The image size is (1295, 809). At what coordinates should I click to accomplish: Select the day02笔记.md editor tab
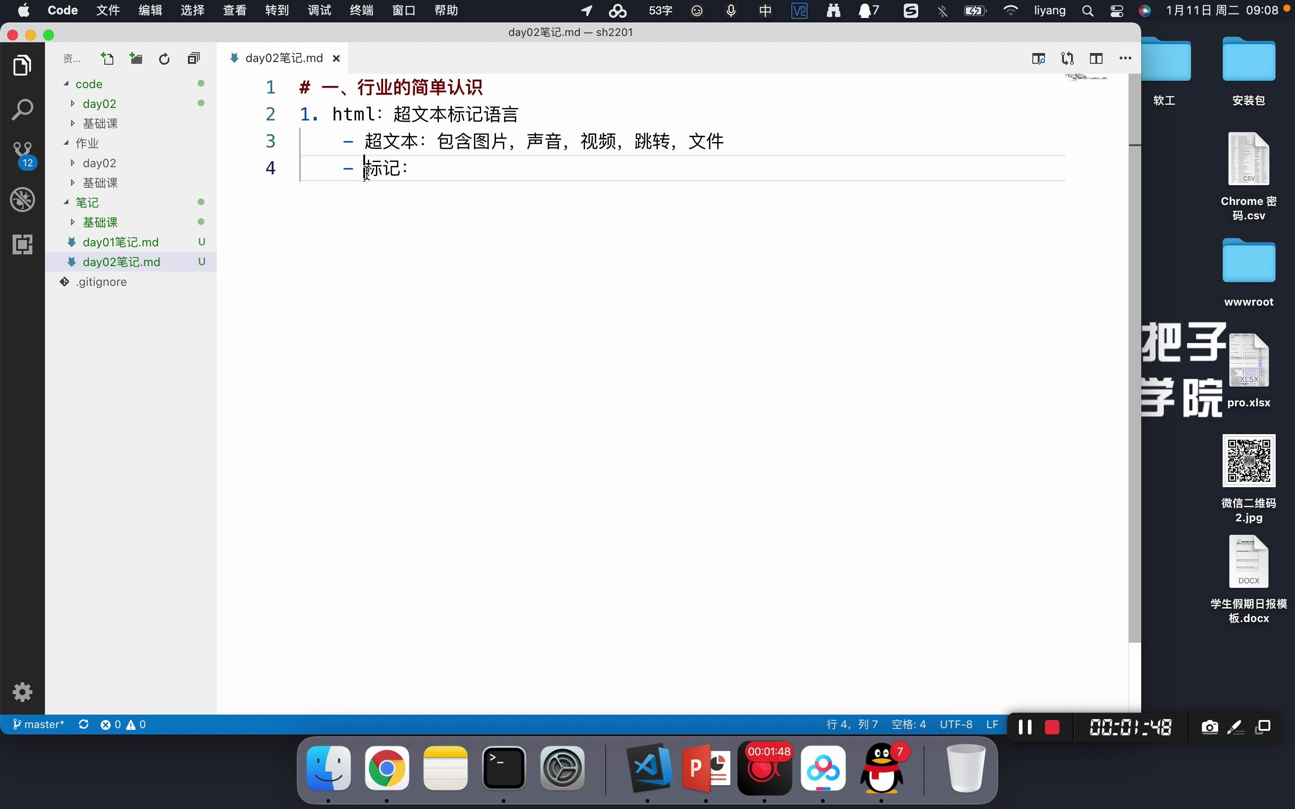click(284, 58)
